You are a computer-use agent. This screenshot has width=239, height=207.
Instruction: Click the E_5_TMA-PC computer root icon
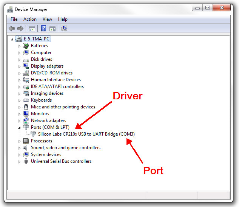(x=19, y=39)
